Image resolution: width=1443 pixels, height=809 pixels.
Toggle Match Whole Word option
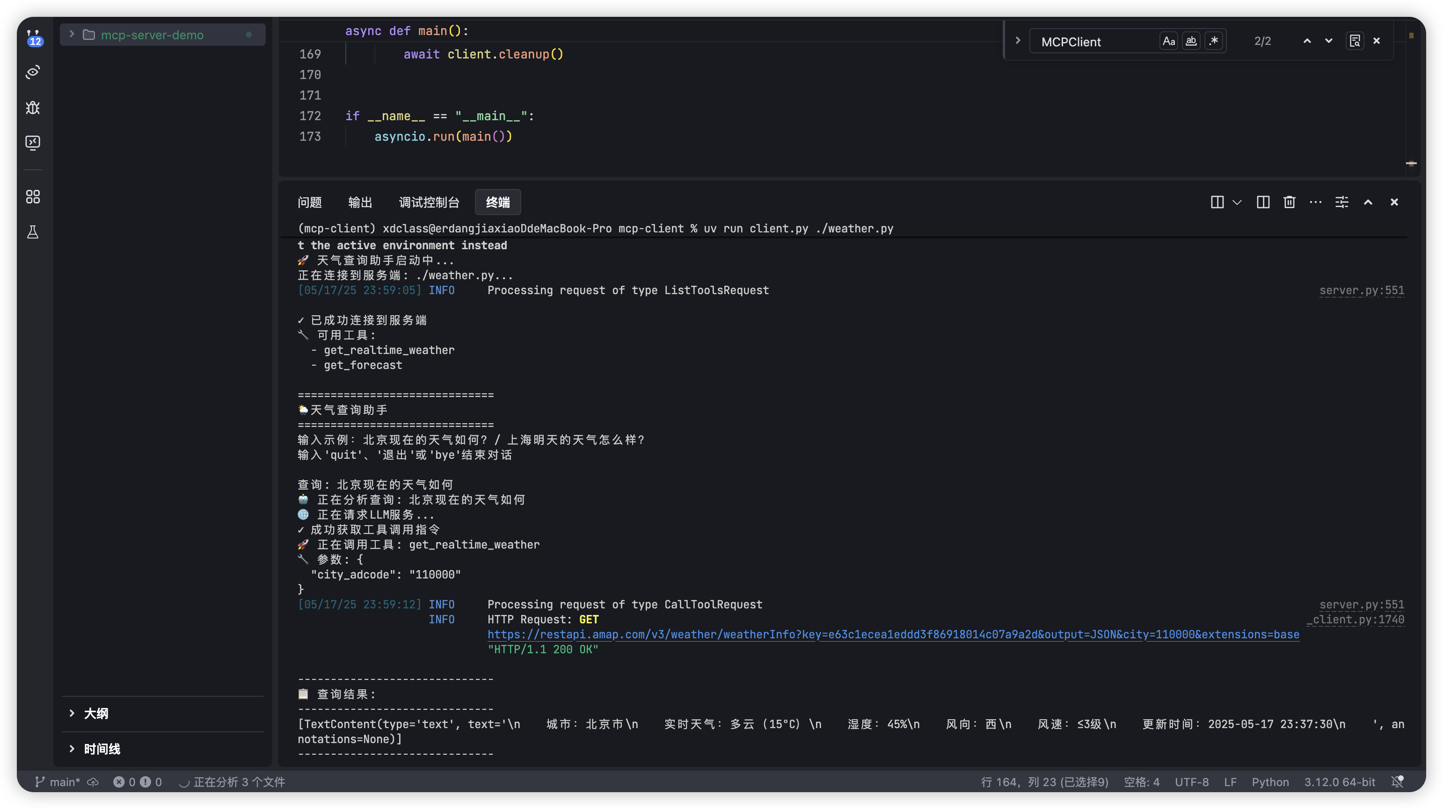[1191, 41]
